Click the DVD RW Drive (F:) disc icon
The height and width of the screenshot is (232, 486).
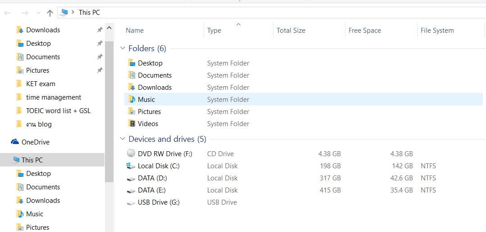[x=131, y=153]
